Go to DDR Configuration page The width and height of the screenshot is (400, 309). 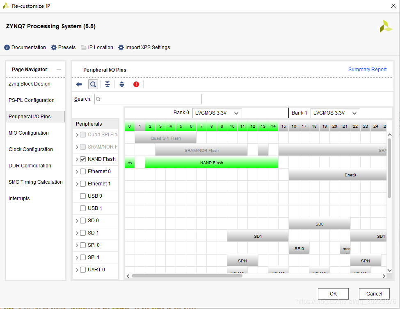[30, 166]
